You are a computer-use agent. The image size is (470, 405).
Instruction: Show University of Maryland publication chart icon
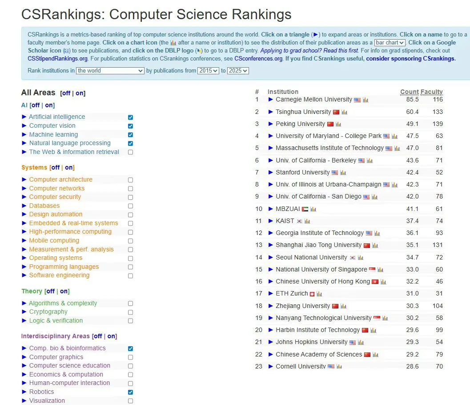pyautogui.click(x=394, y=136)
